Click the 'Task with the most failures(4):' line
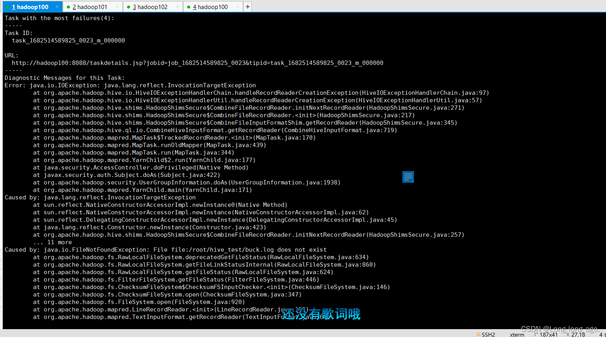The width and height of the screenshot is (606, 337). (59, 18)
